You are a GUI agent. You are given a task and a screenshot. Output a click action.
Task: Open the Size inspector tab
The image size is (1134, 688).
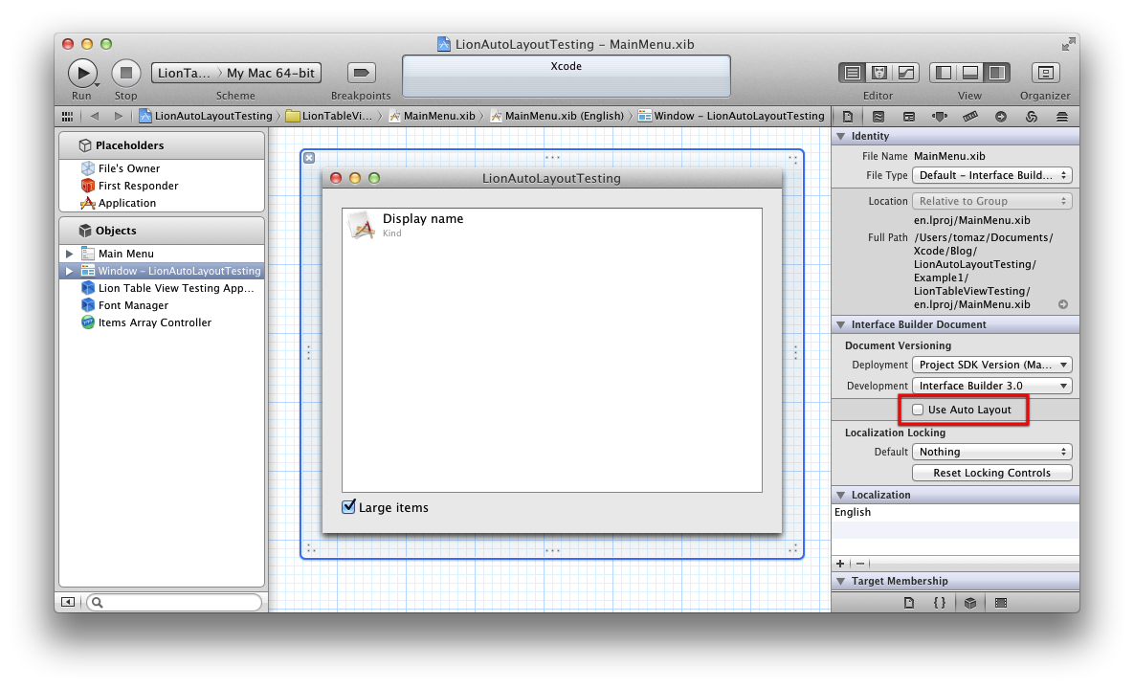[970, 117]
